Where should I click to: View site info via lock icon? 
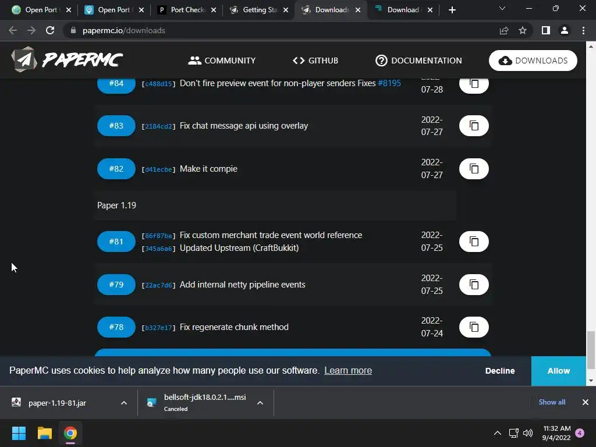coord(73,30)
